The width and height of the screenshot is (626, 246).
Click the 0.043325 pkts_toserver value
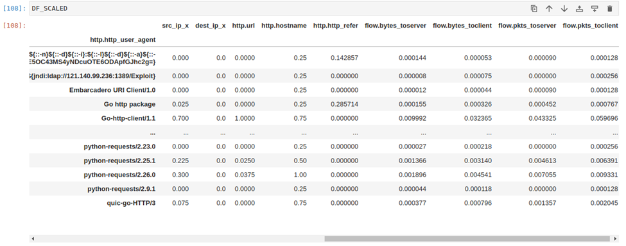(x=543, y=118)
